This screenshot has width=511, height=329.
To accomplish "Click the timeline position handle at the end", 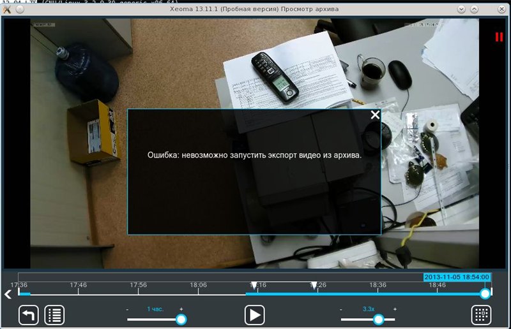I will pyautogui.click(x=485, y=294).
